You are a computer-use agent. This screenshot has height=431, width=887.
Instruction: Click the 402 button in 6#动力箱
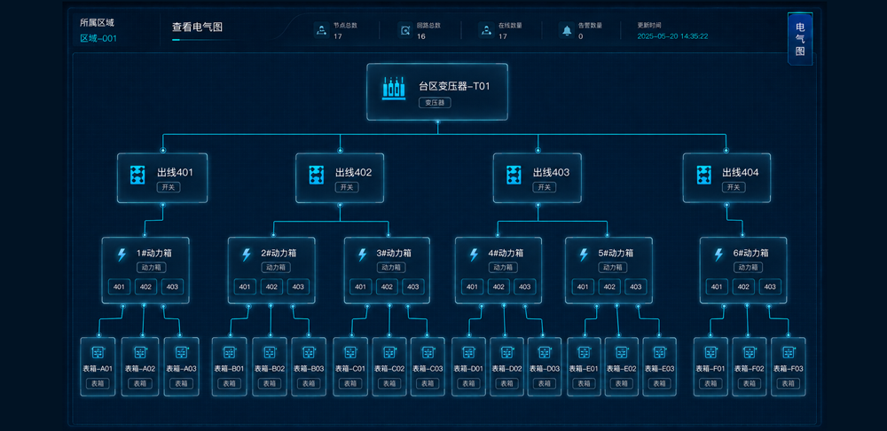coord(743,286)
